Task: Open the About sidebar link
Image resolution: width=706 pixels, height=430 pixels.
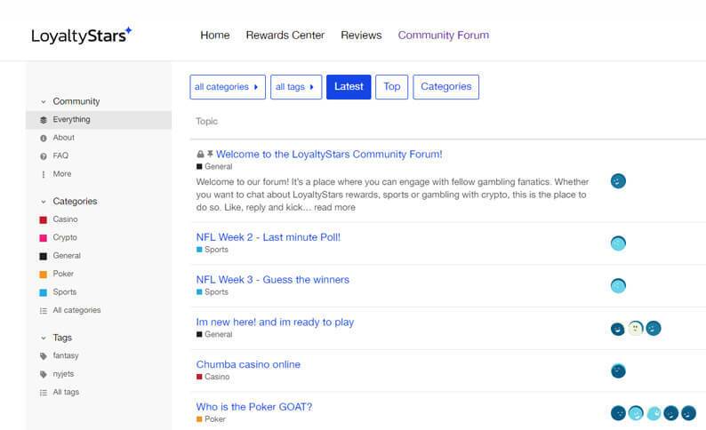Action: tap(63, 138)
